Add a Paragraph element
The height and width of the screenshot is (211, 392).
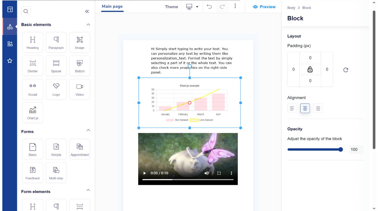[56, 42]
